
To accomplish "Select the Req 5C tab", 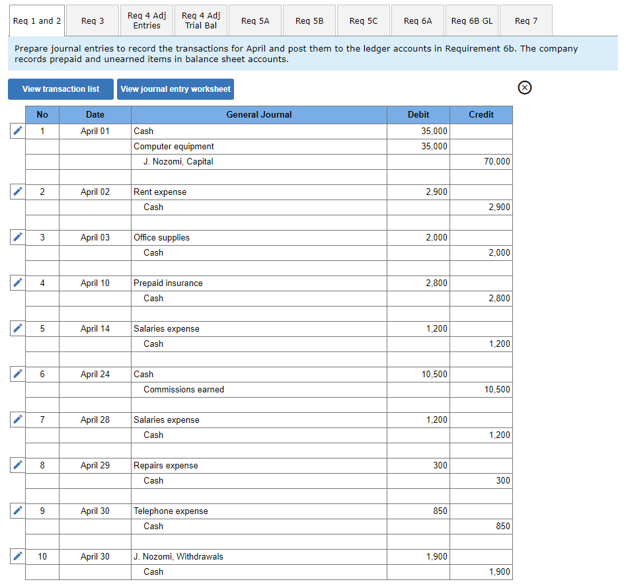I will 364,20.
